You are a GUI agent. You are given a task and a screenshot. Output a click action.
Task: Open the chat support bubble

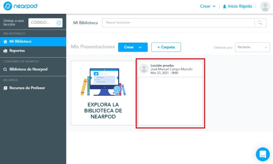(x=263, y=154)
